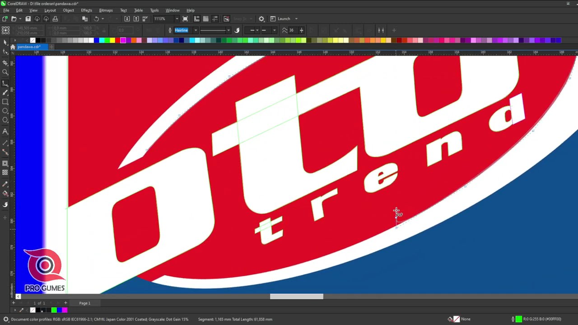Screen dimensions: 578x325
Task: Open the Object menu
Action: click(x=69, y=10)
